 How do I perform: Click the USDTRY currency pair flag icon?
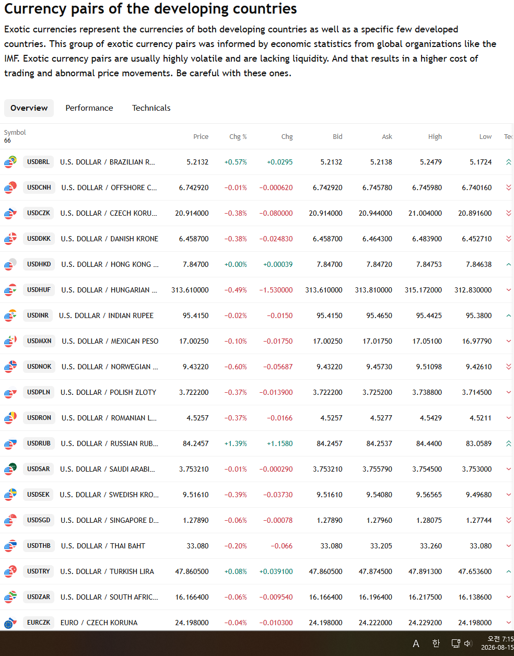[x=10, y=571]
